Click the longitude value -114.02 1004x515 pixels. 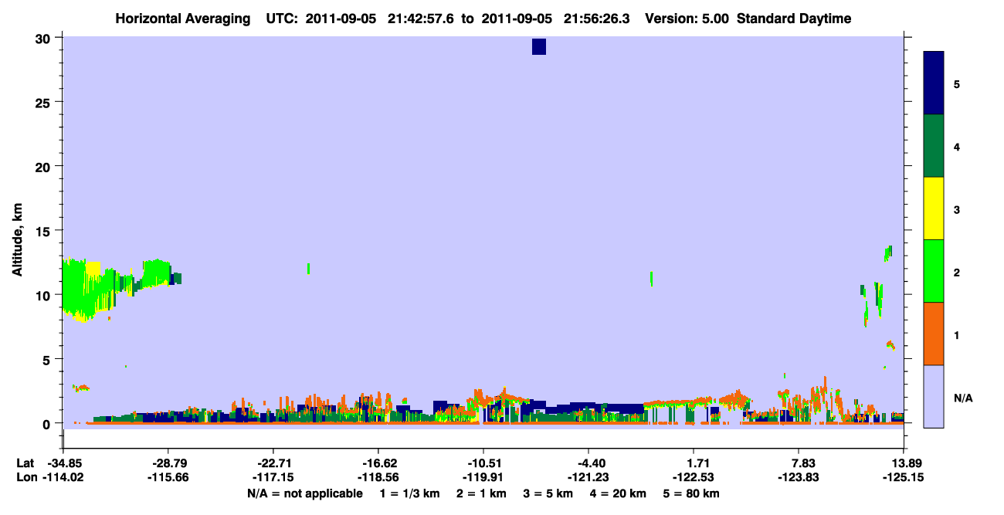point(63,477)
